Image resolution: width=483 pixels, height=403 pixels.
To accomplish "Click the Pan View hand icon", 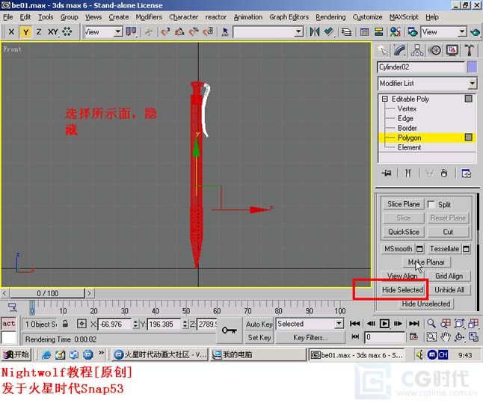I will [445, 337].
